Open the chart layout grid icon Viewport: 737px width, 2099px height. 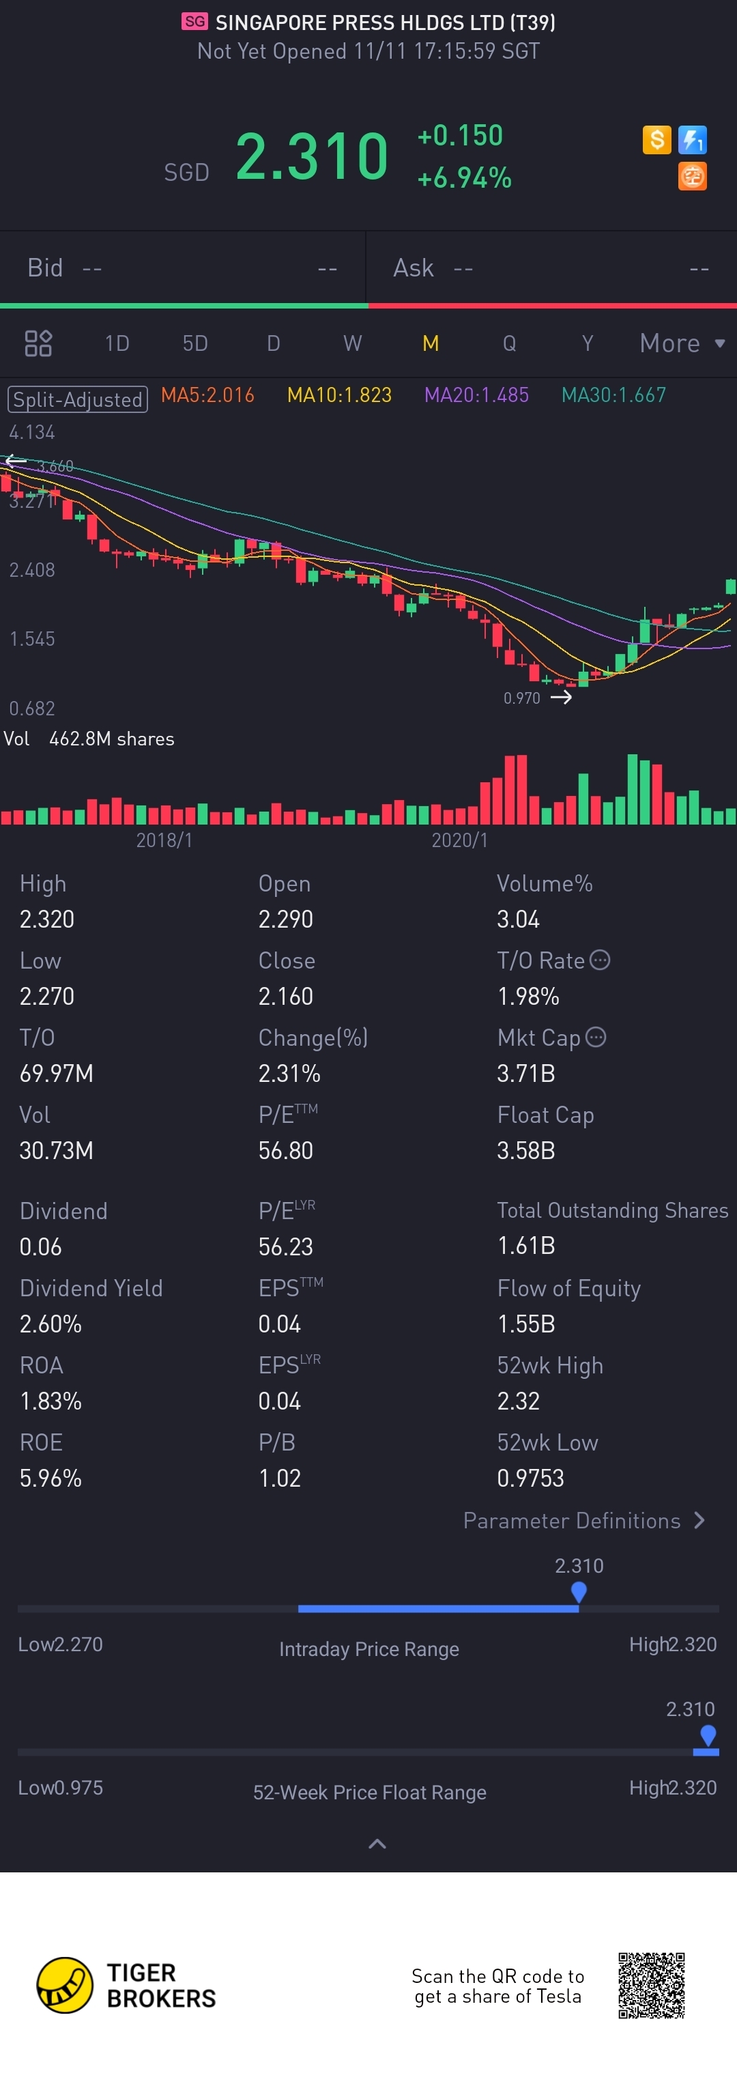(38, 343)
